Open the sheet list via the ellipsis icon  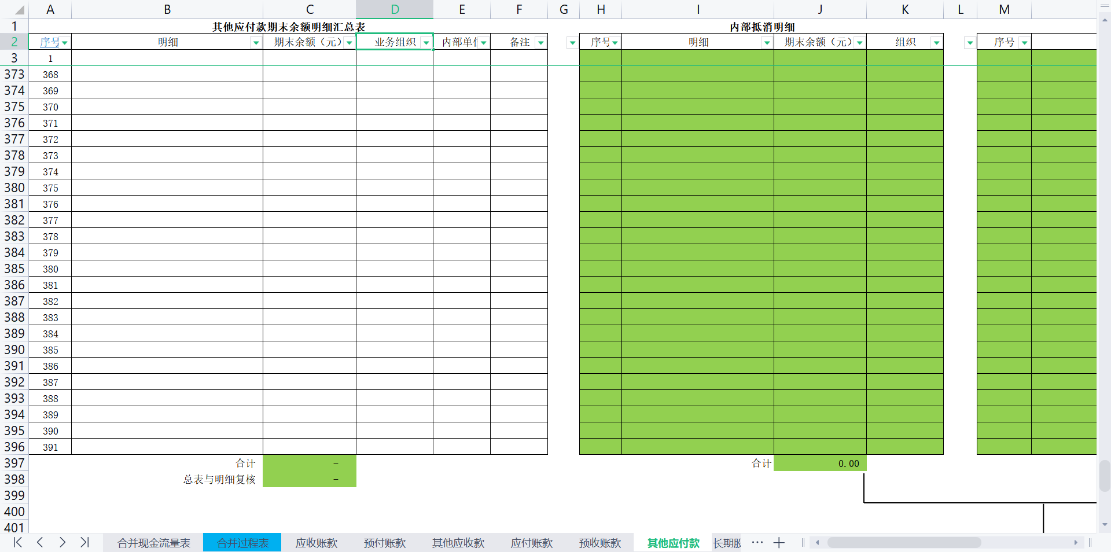pyautogui.click(x=756, y=543)
